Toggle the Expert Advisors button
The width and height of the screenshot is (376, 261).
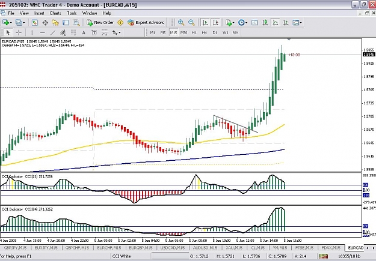point(146,22)
